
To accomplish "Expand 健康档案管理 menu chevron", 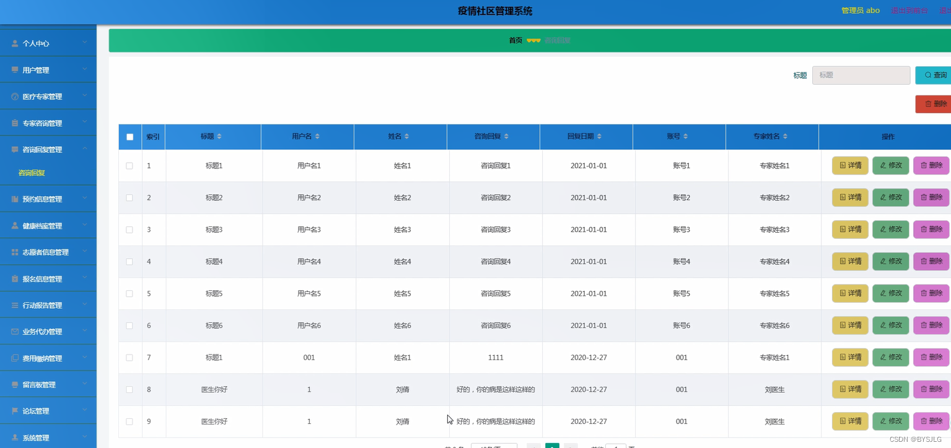I will point(85,225).
